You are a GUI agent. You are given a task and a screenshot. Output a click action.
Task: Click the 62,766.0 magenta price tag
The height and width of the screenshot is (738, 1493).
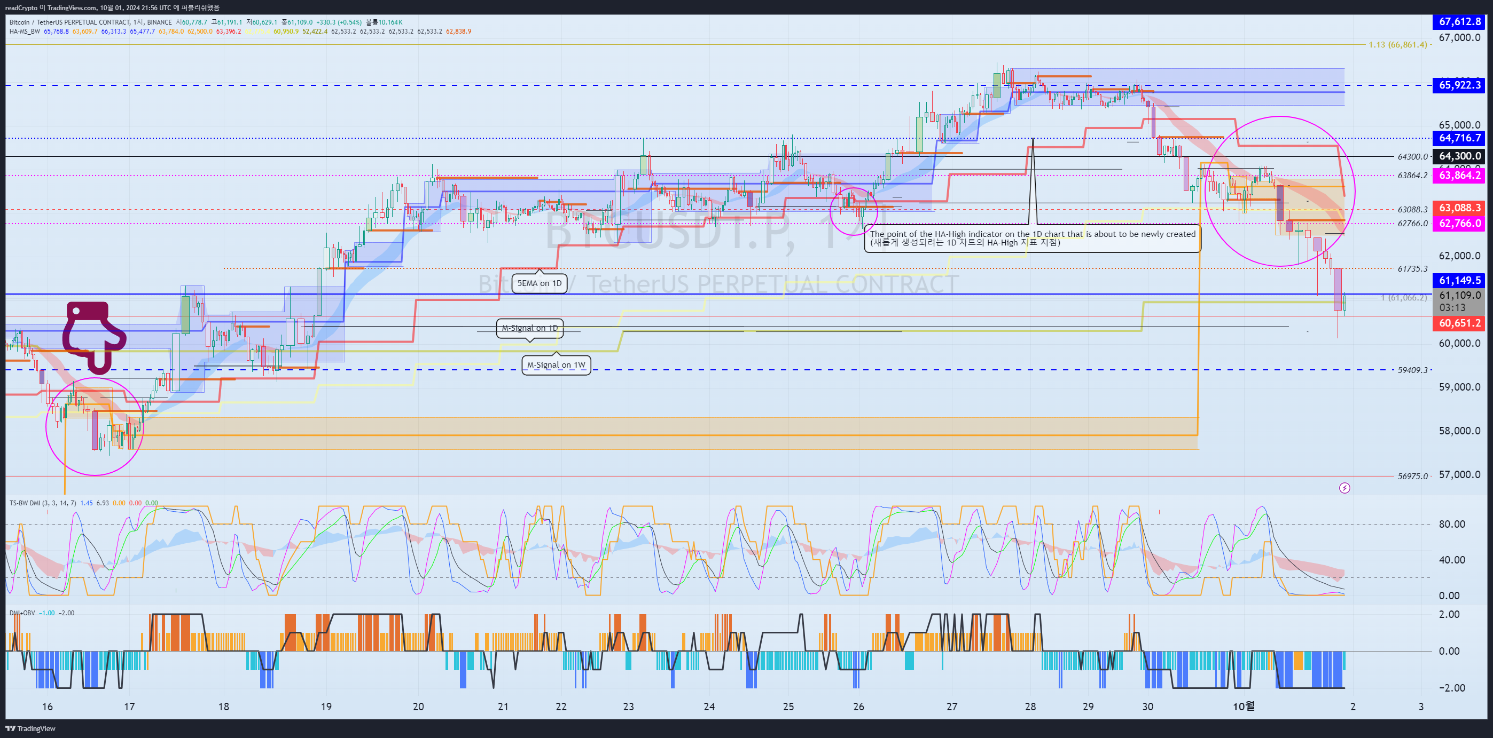click(1459, 224)
